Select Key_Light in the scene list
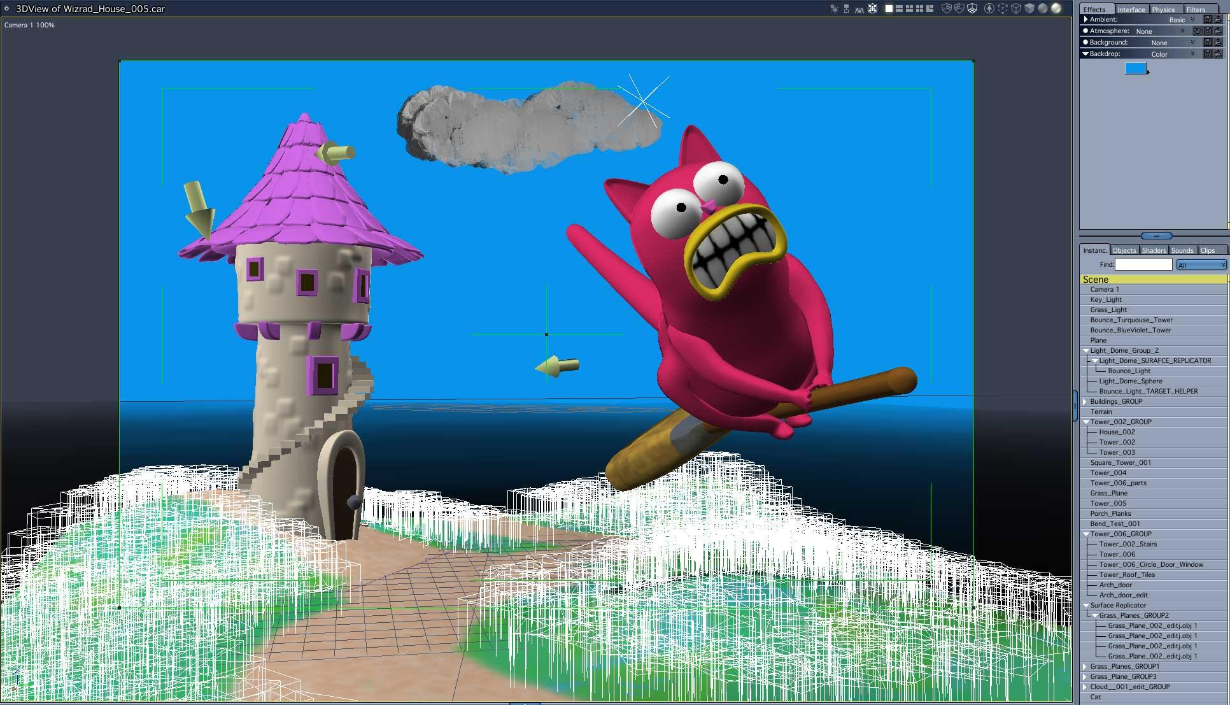The image size is (1230, 705). coord(1106,300)
